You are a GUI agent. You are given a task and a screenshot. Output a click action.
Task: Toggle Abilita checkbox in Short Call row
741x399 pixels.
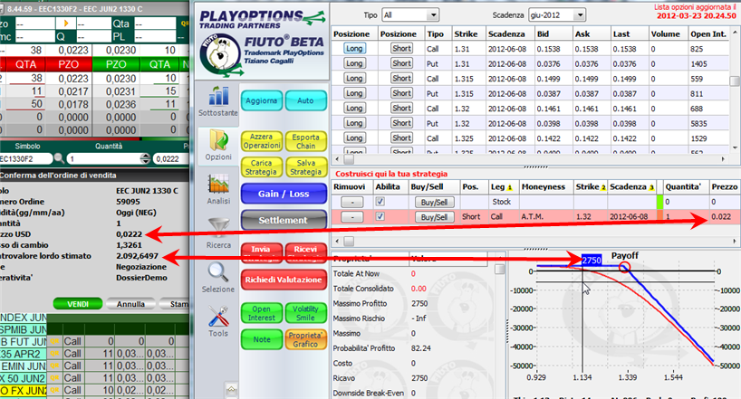[380, 216]
